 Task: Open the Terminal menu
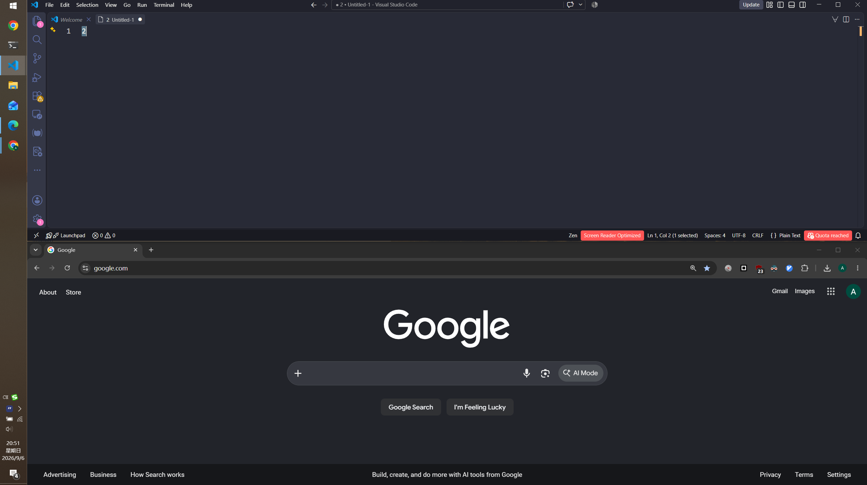coord(164,5)
